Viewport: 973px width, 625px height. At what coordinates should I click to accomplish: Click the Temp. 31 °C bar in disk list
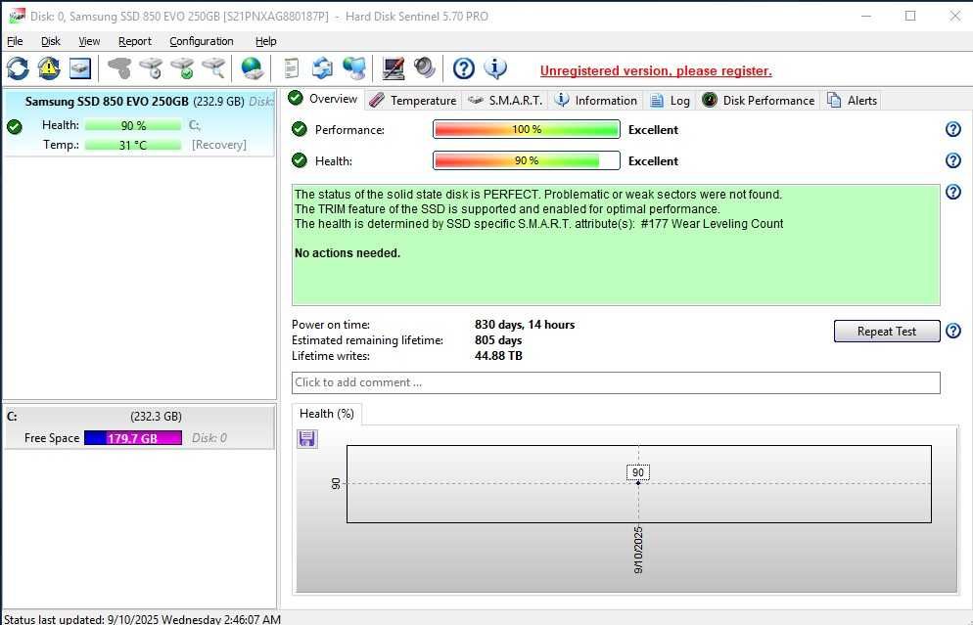tap(133, 145)
